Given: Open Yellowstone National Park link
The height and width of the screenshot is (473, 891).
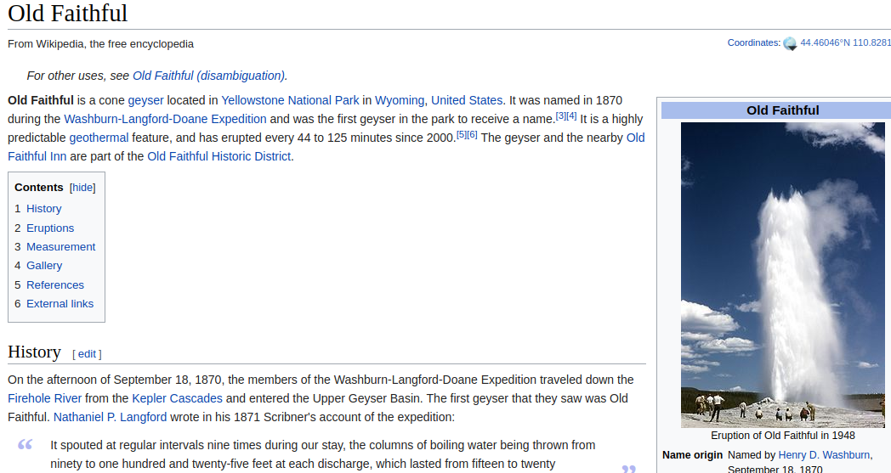Looking at the screenshot, I should 290,100.
